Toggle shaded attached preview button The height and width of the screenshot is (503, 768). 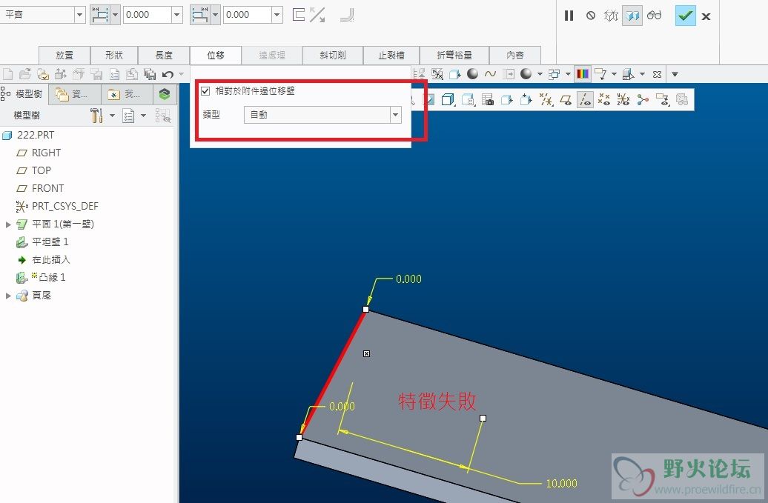[632, 16]
